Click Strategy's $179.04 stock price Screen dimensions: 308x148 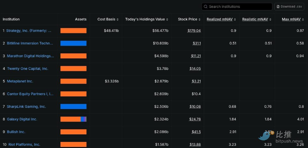click(x=194, y=31)
